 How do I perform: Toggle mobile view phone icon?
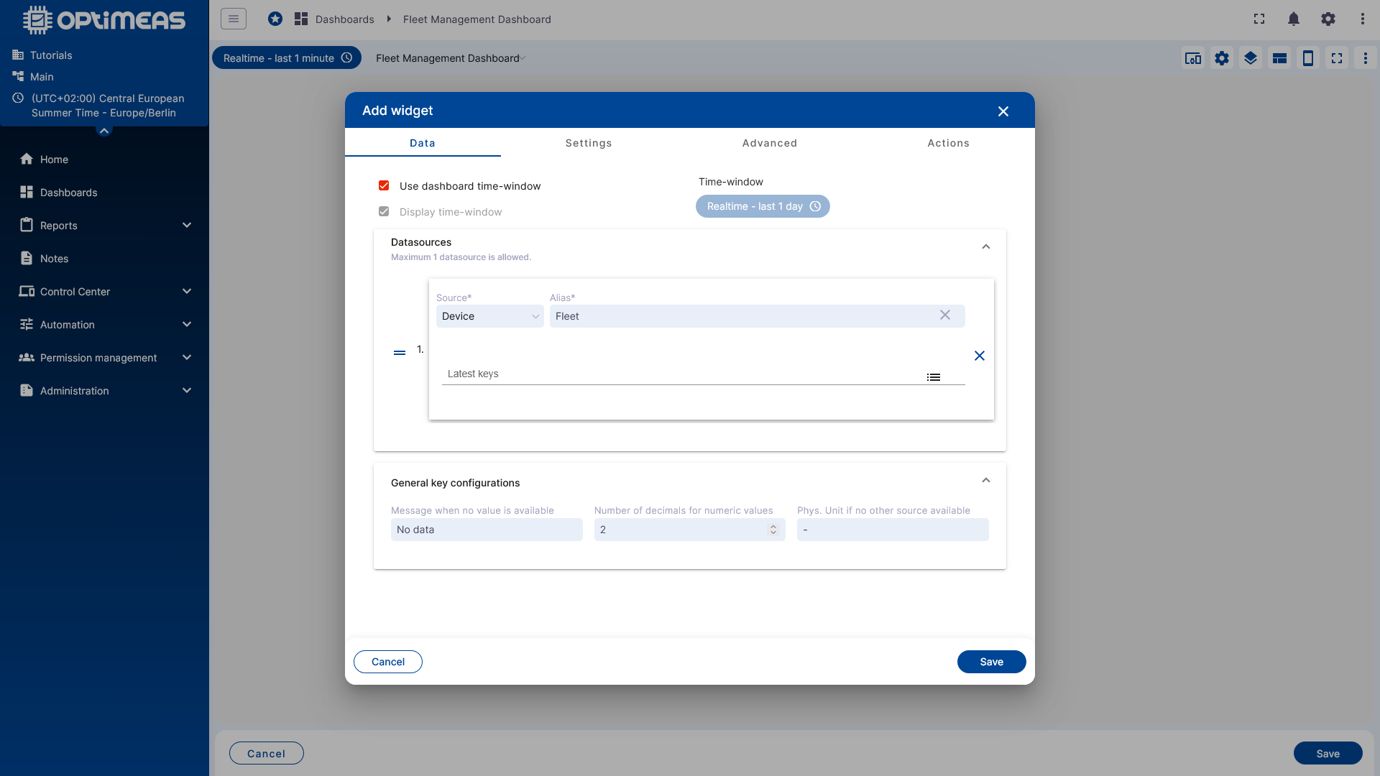[1308, 58]
